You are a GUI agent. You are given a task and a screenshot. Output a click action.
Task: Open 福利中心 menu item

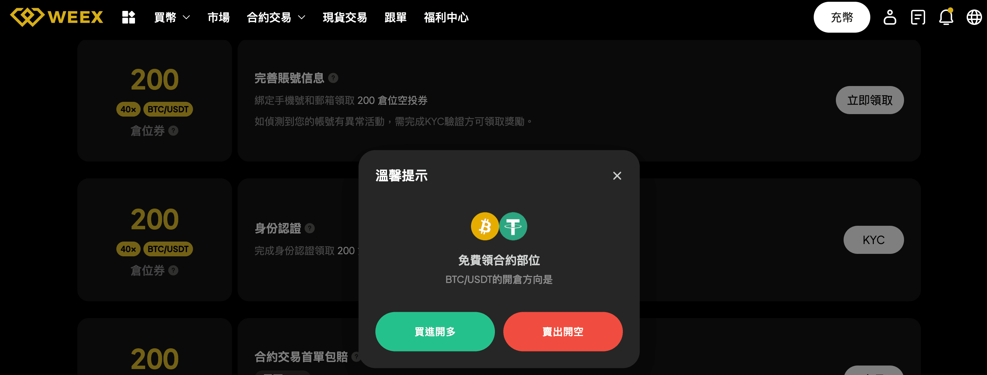(446, 17)
